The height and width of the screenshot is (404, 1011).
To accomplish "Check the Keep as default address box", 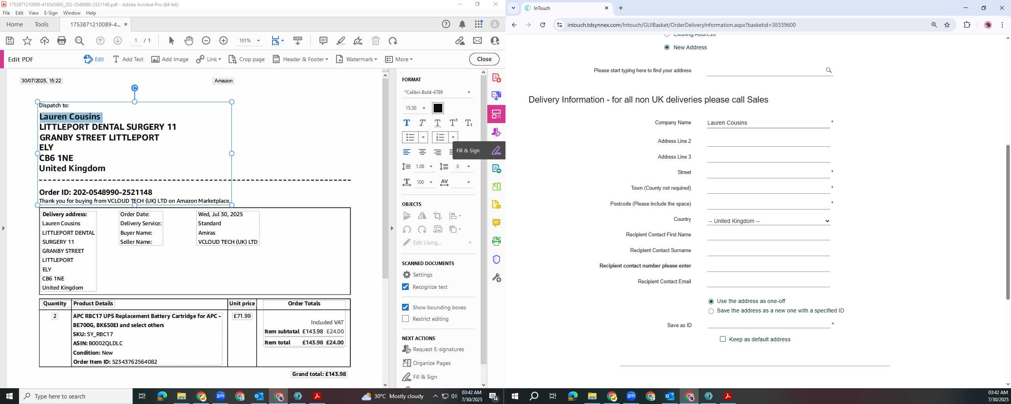I will tap(723, 339).
